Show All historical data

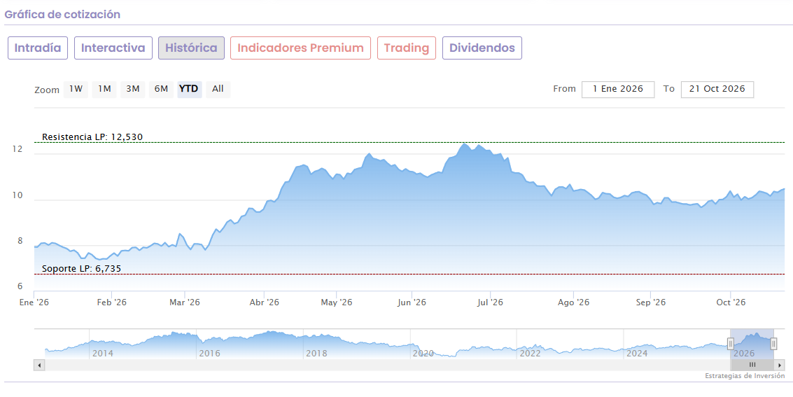tap(218, 89)
